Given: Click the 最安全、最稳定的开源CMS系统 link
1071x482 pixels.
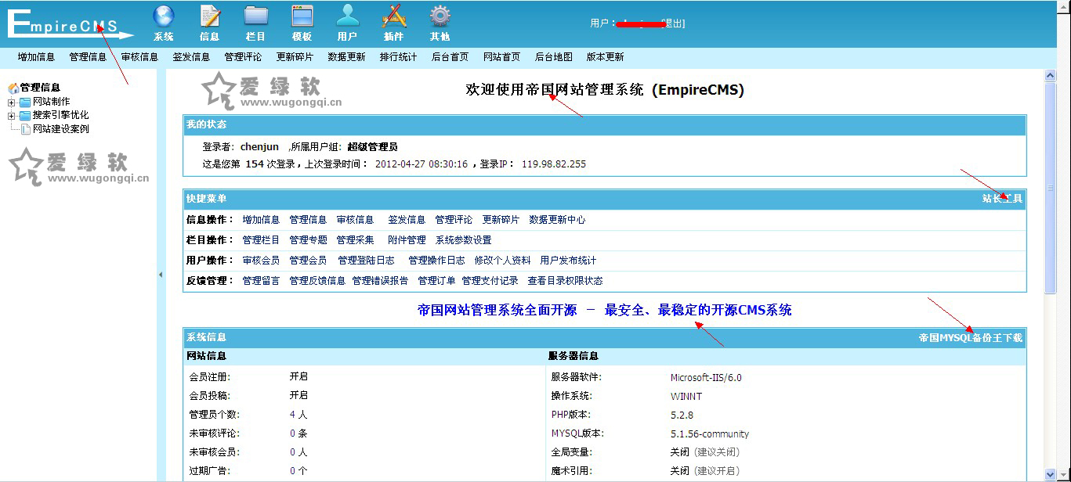Looking at the screenshot, I should tap(698, 310).
